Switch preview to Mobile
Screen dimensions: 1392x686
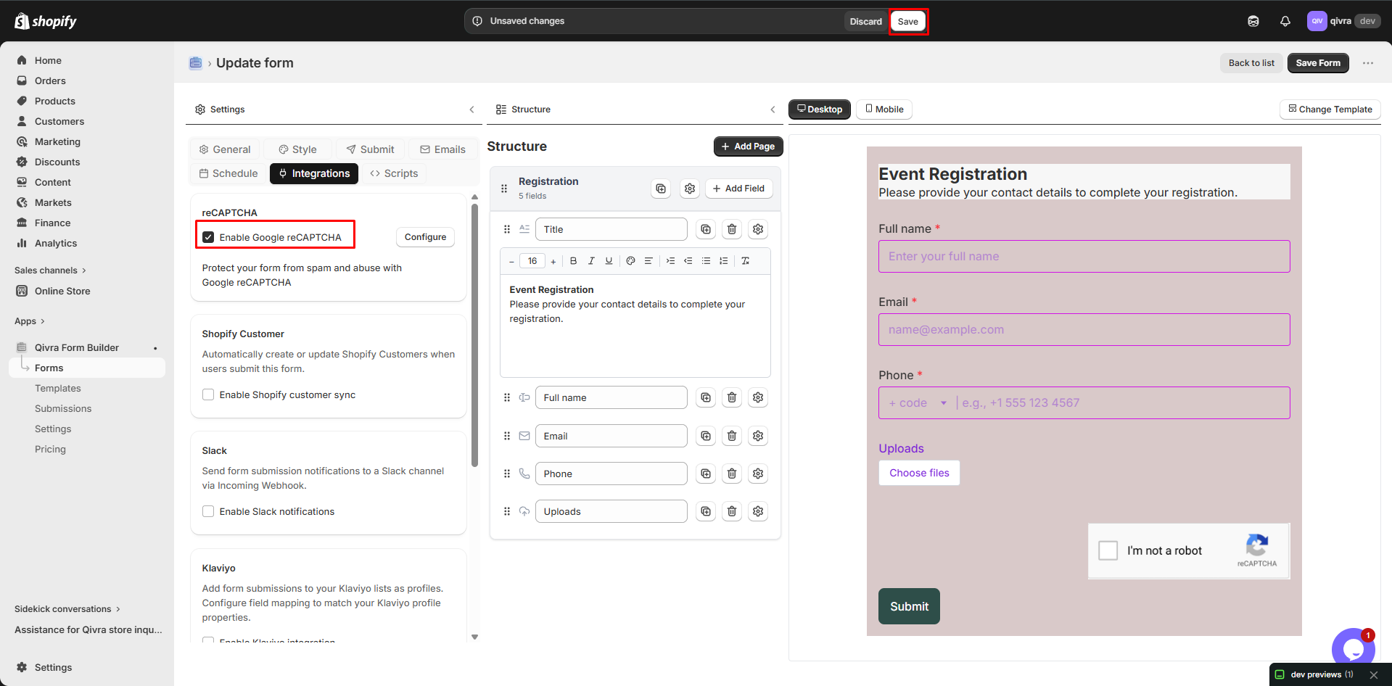[884, 109]
